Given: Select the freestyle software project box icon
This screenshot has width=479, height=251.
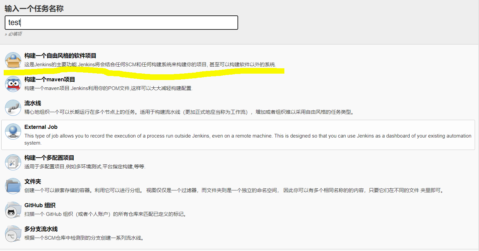Looking at the screenshot, I should [x=13, y=60].
